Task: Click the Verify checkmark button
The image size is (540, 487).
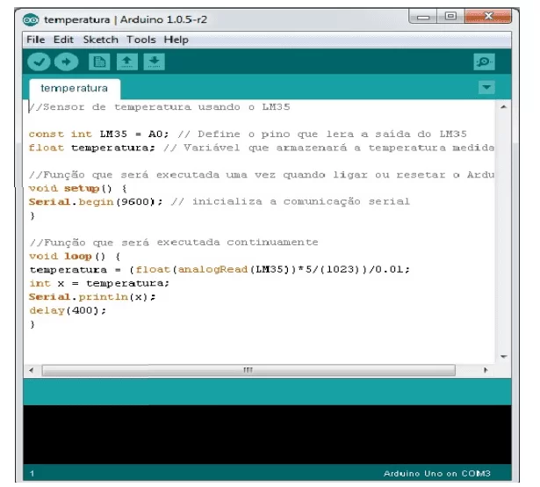Action: [39, 62]
